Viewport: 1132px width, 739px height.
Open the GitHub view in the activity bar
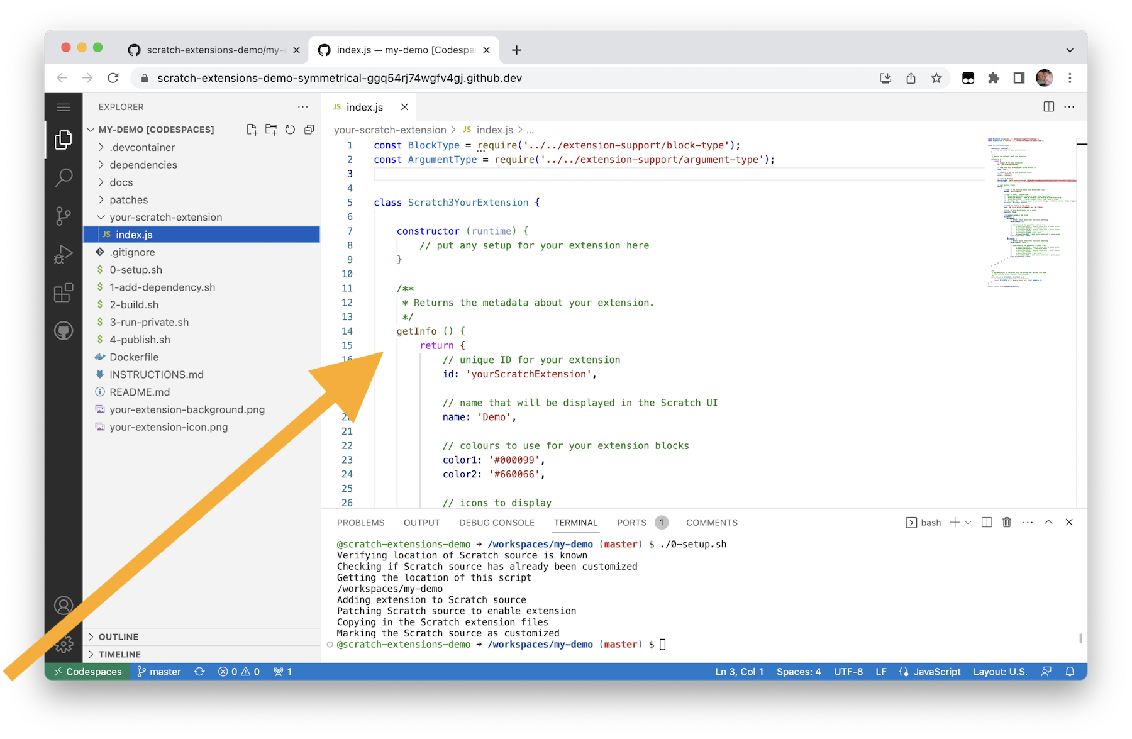coord(63,330)
